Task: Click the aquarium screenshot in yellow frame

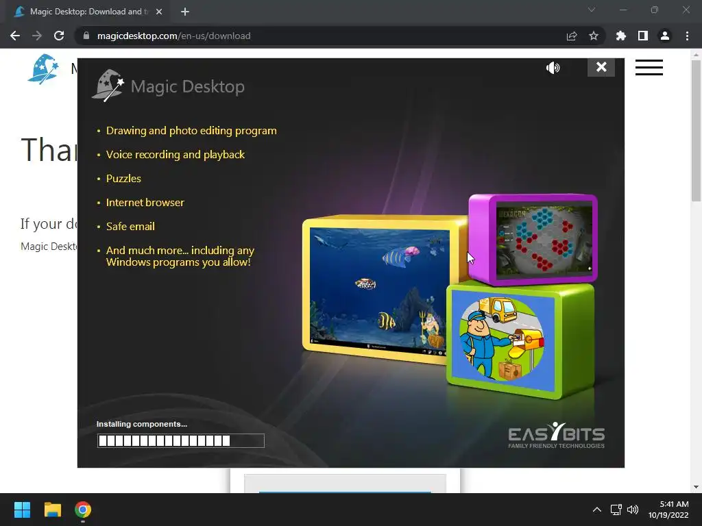Action: tap(378, 290)
